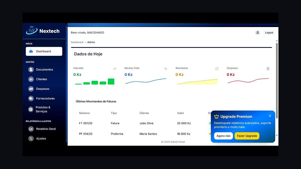Click the crown icon on Upgrade Premium

216,116
